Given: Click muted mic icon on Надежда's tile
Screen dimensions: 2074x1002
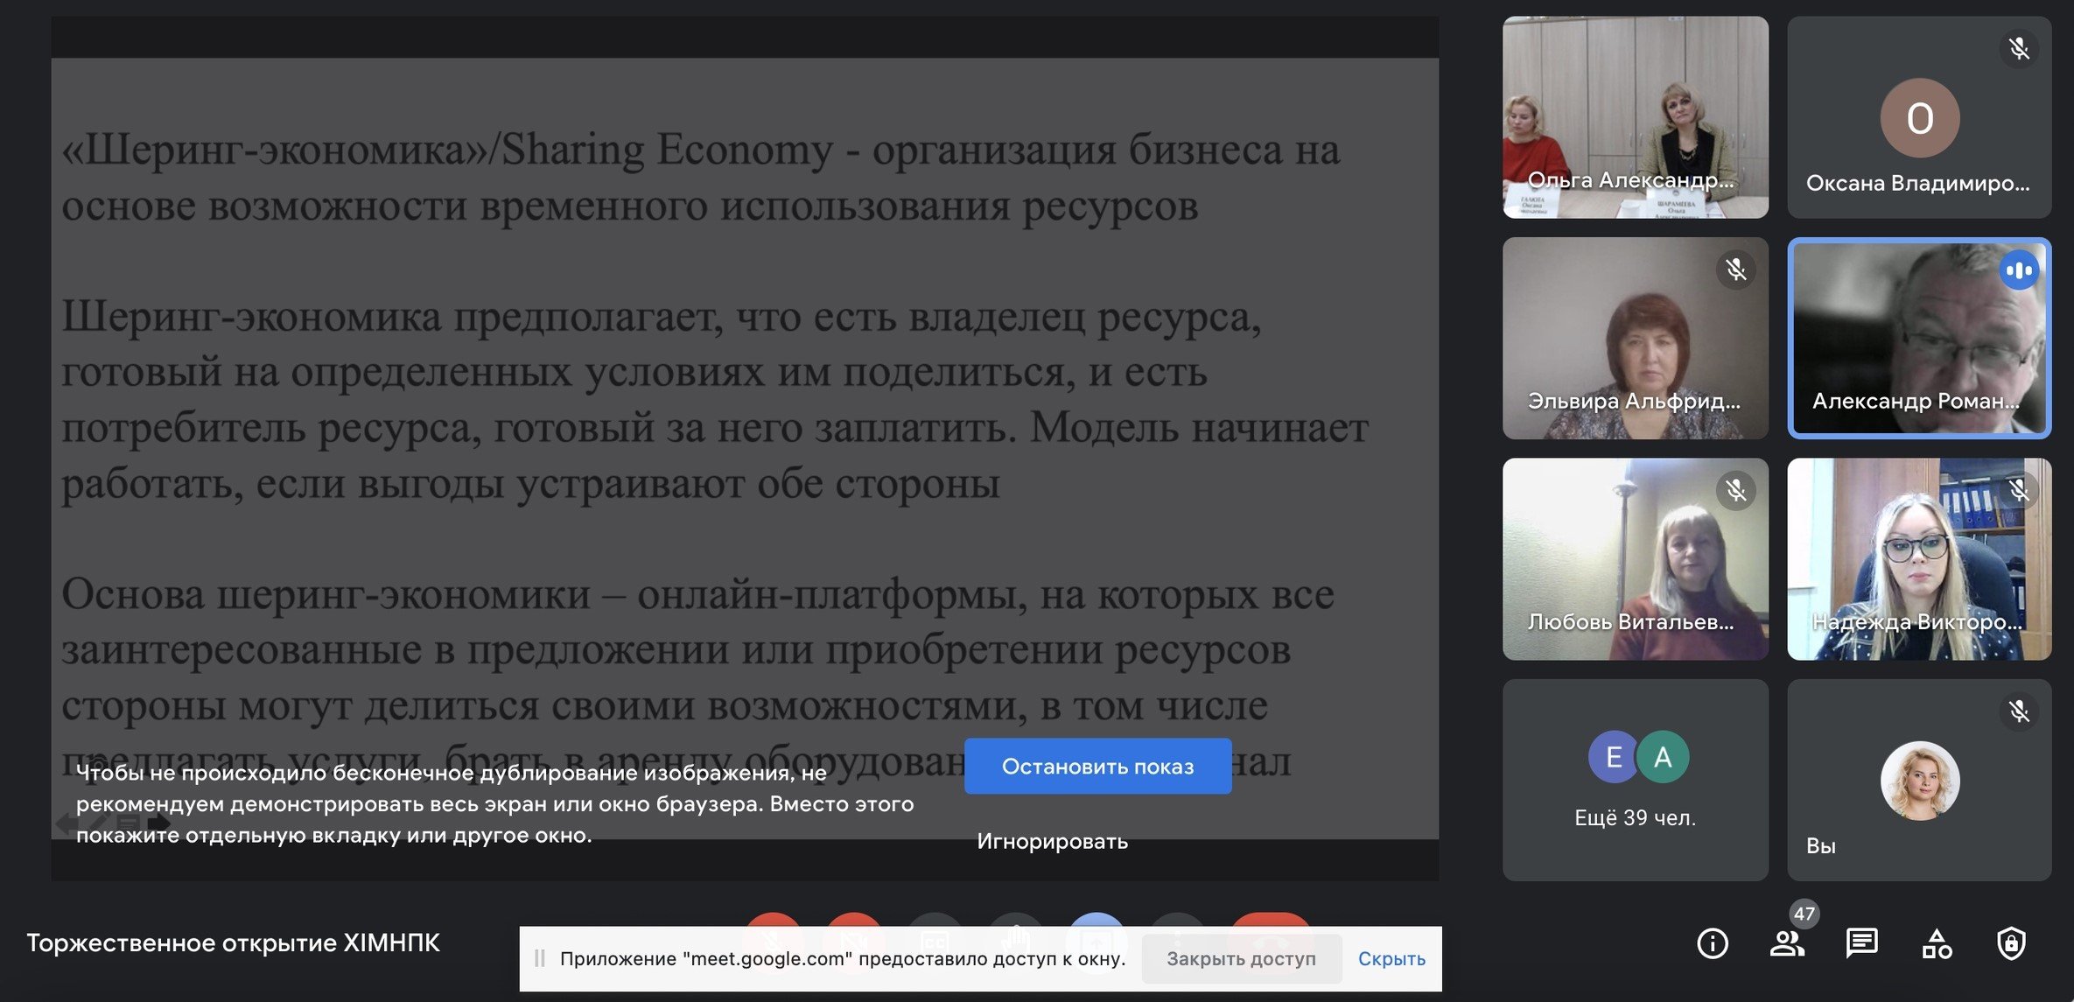Looking at the screenshot, I should pos(2019,490).
